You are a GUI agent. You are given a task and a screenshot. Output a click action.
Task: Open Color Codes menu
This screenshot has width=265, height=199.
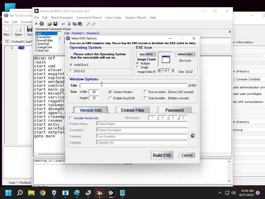click(113, 18)
